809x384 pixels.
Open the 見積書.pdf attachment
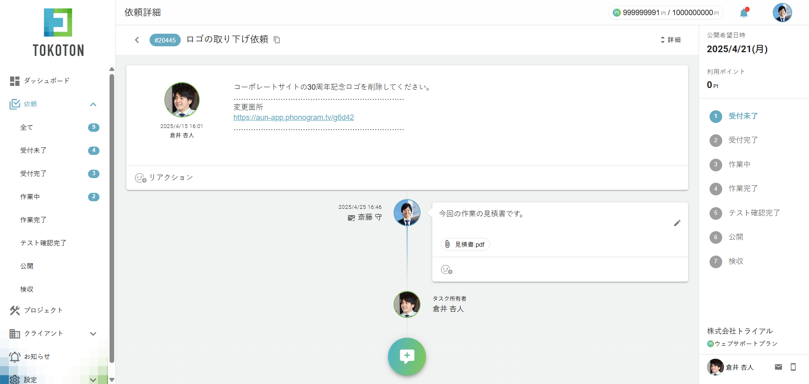pyautogui.click(x=466, y=244)
